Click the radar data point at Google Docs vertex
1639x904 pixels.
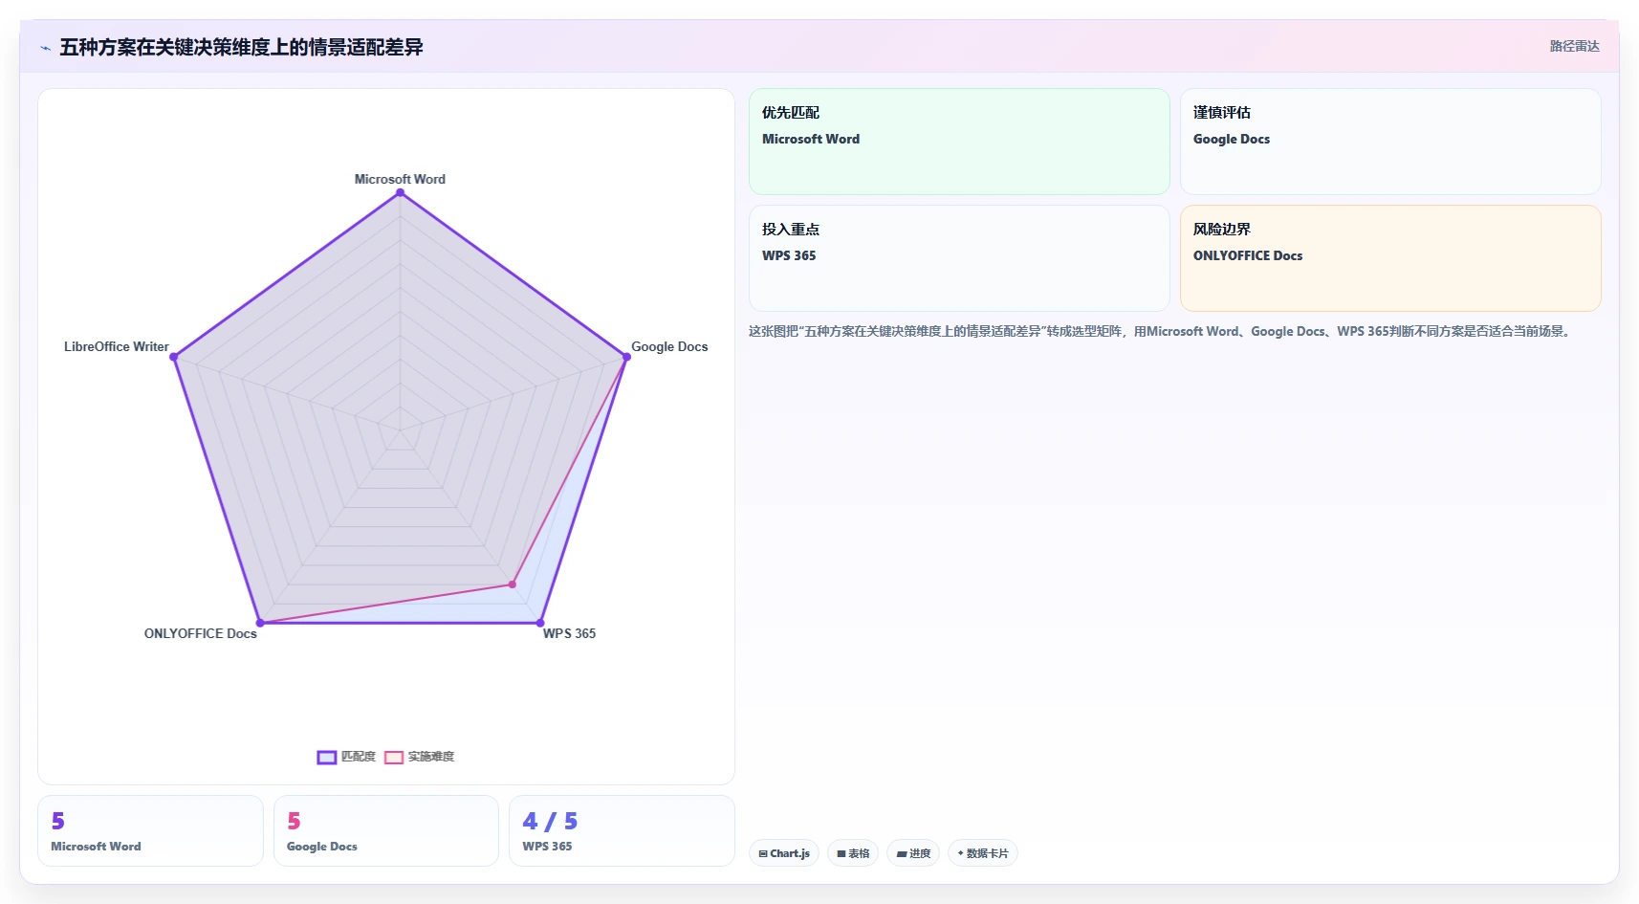(626, 357)
